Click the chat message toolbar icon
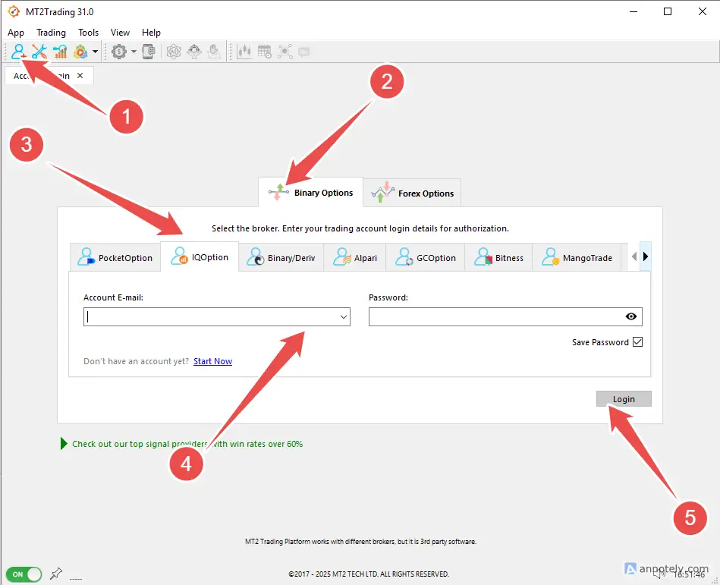 (304, 52)
